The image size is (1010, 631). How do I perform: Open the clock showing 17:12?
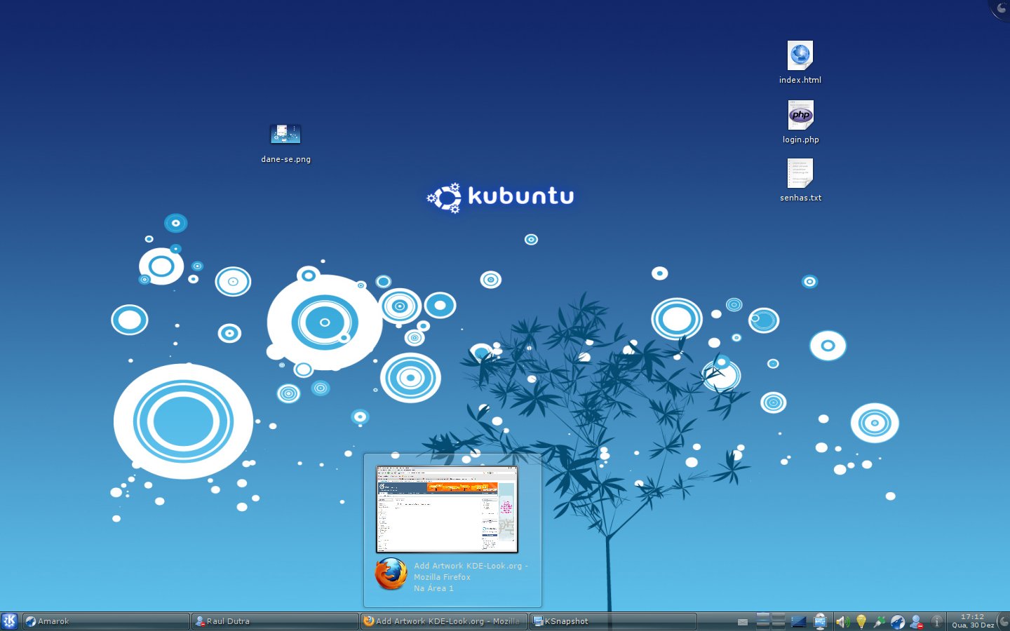(973, 621)
